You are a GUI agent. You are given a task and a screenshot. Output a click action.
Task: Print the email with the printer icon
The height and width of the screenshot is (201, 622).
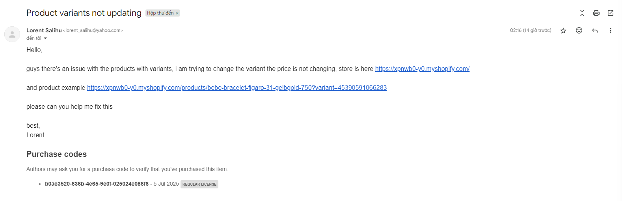click(x=596, y=13)
